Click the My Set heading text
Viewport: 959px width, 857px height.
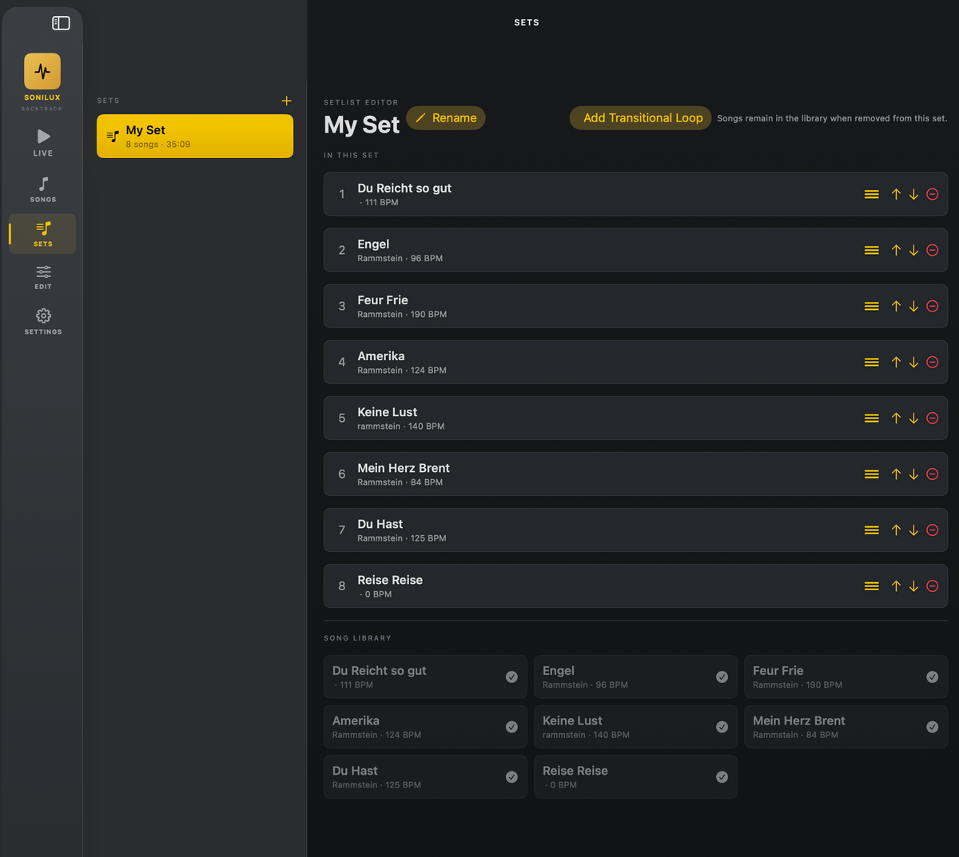(x=361, y=125)
